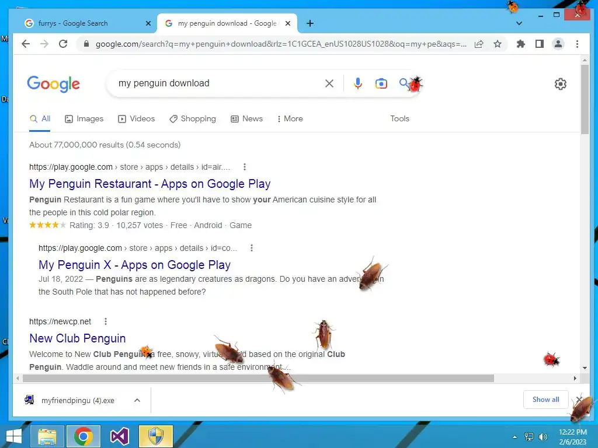Image resolution: width=598 pixels, height=448 pixels.
Task: Click the page vertical scrollbar thumb
Action: pos(585,99)
